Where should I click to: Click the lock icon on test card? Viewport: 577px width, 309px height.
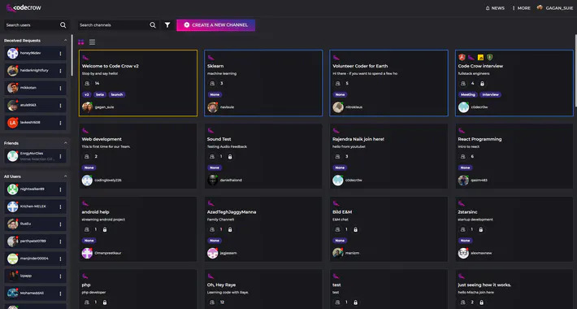(x=355, y=302)
